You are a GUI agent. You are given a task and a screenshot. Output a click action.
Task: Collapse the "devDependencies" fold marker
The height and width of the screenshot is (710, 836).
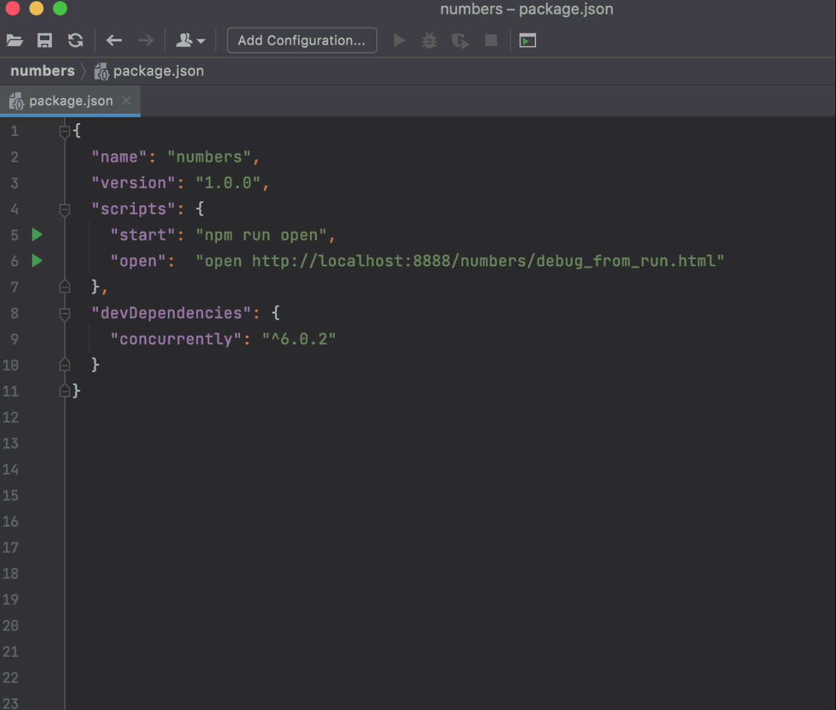[64, 314]
